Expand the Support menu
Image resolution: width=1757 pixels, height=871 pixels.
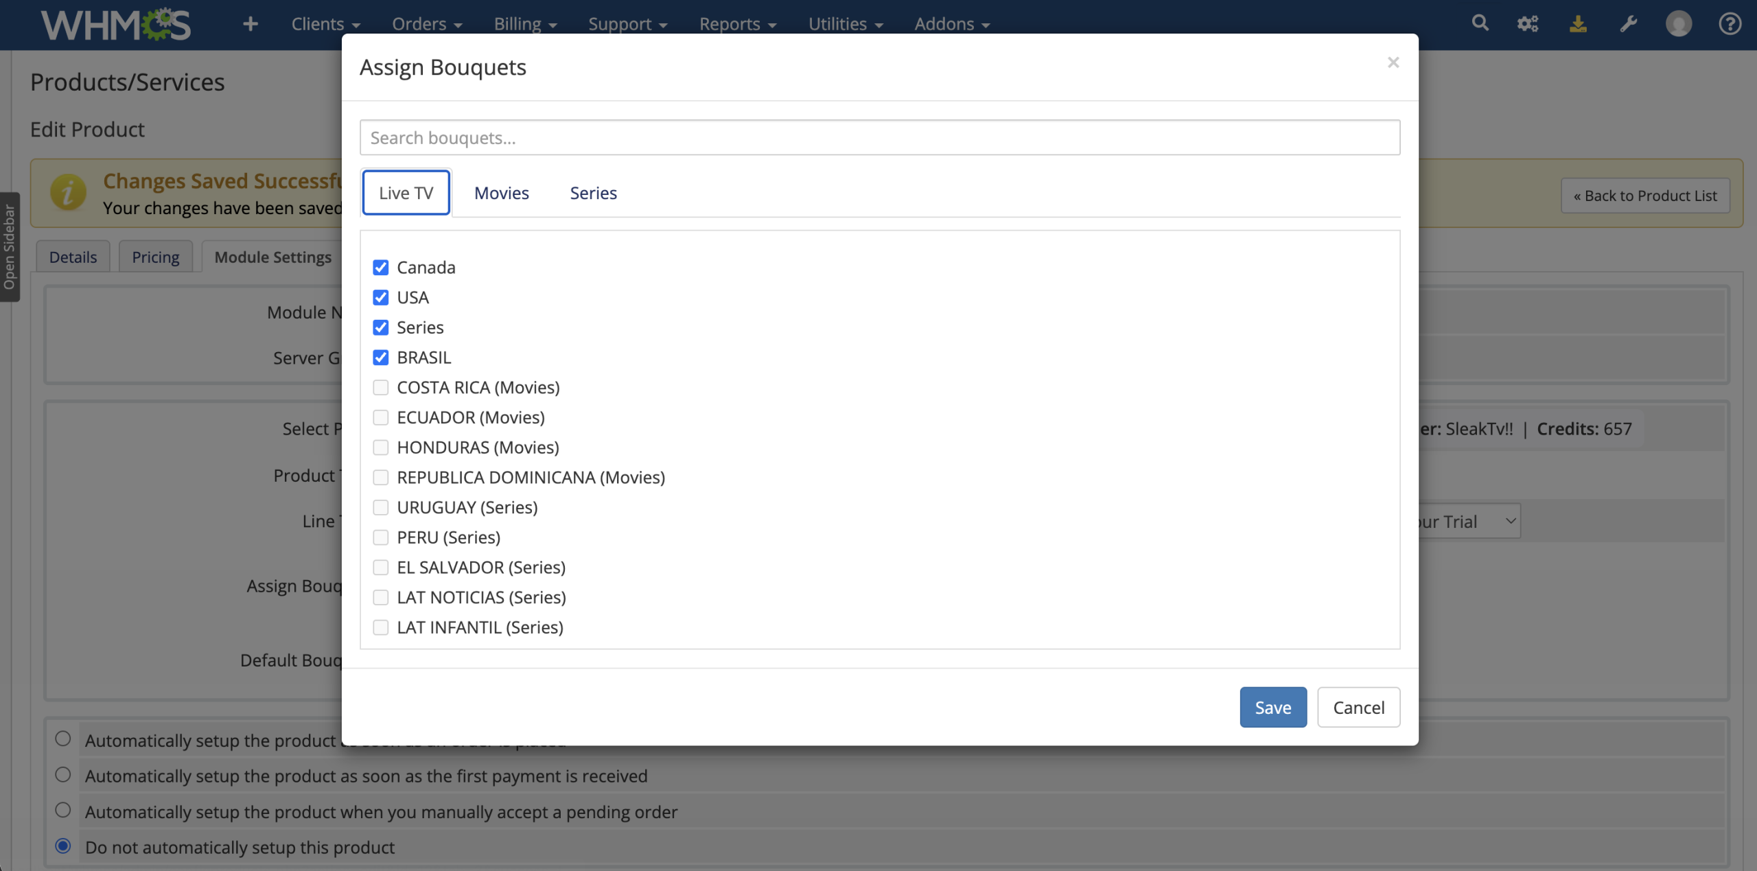tap(627, 24)
